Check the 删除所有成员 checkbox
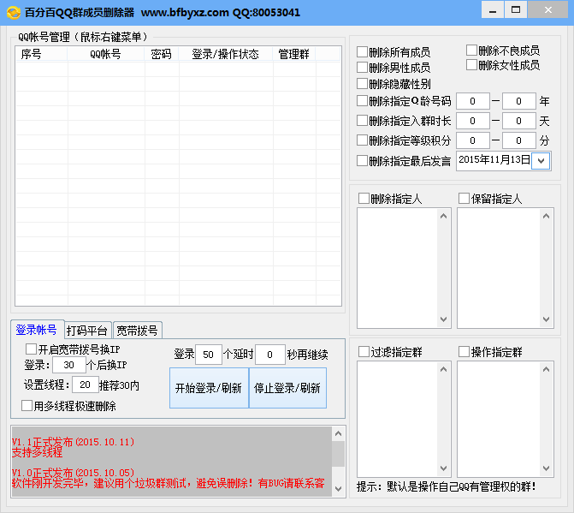The height and width of the screenshot is (513, 574). point(363,52)
